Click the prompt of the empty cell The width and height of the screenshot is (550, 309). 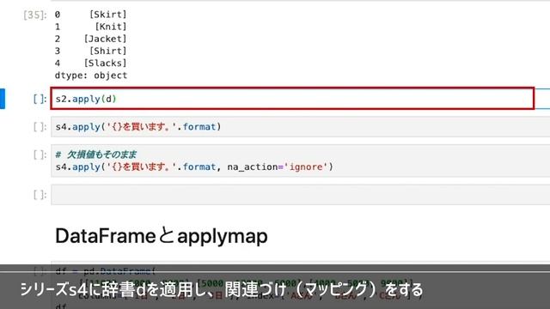(x=40, y=195)
